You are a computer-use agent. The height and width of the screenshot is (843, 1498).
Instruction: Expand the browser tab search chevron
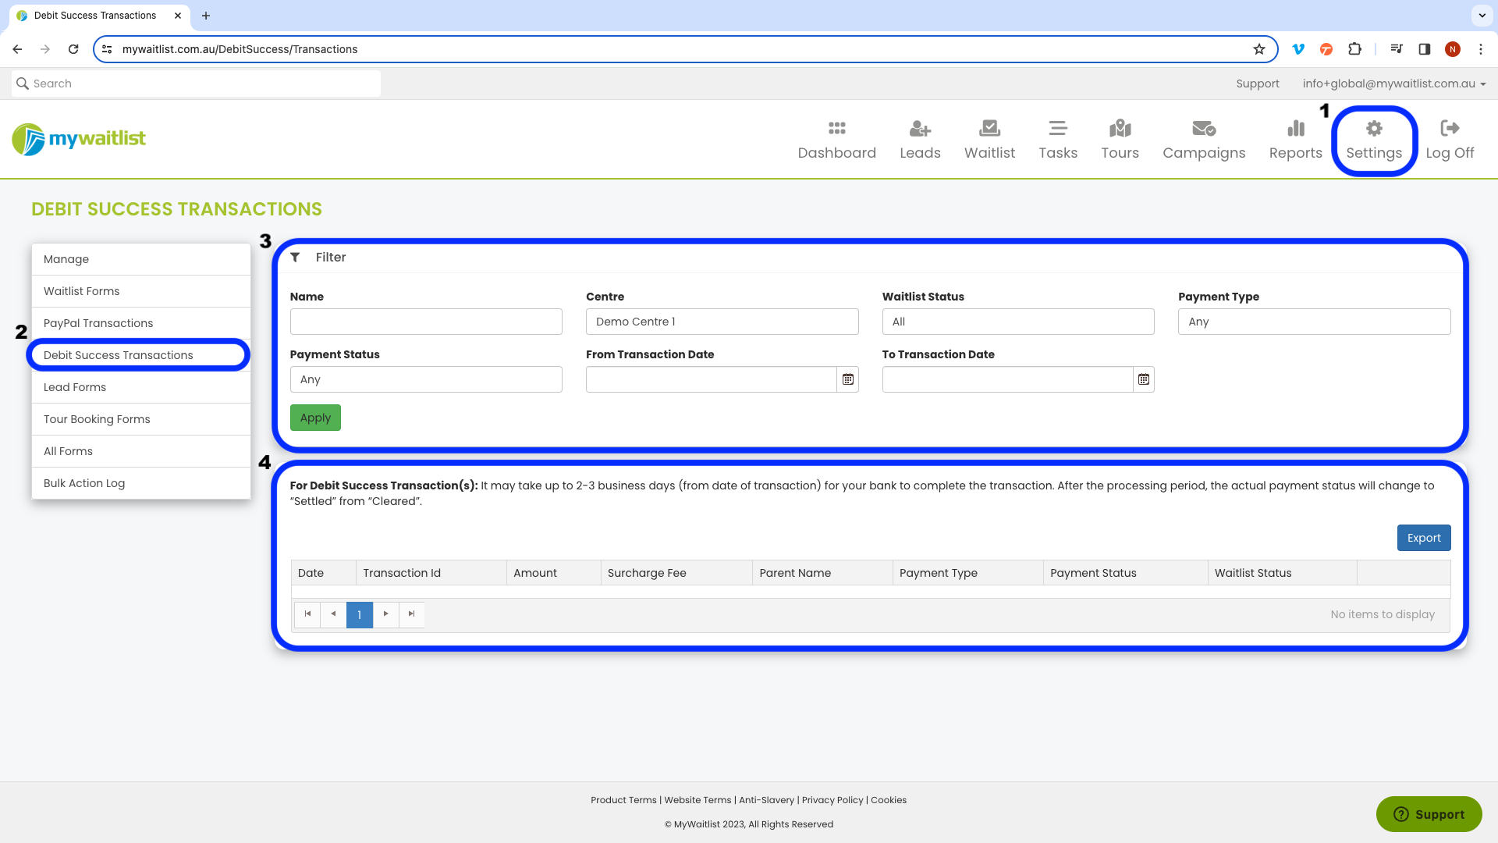[1482, 16]
